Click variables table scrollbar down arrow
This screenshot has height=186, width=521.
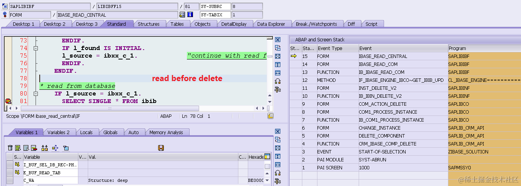pyautogui.click(x=267, y=180)
